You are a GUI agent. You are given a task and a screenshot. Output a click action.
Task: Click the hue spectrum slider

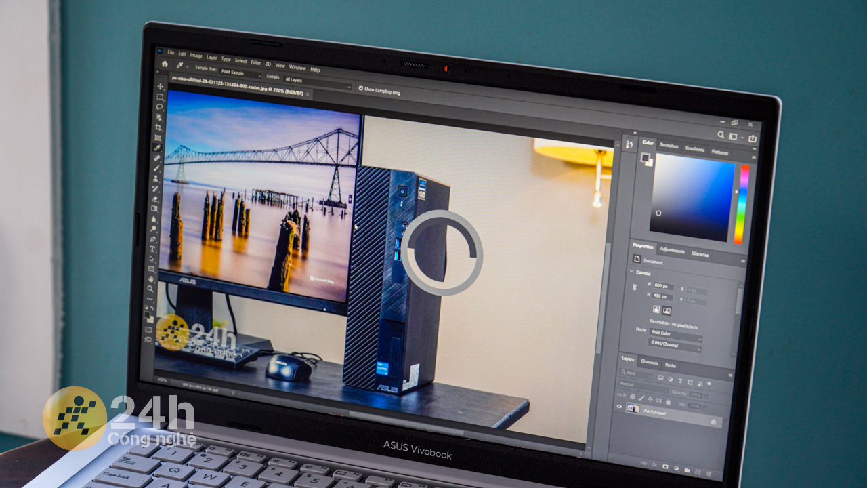pos(743,203)
